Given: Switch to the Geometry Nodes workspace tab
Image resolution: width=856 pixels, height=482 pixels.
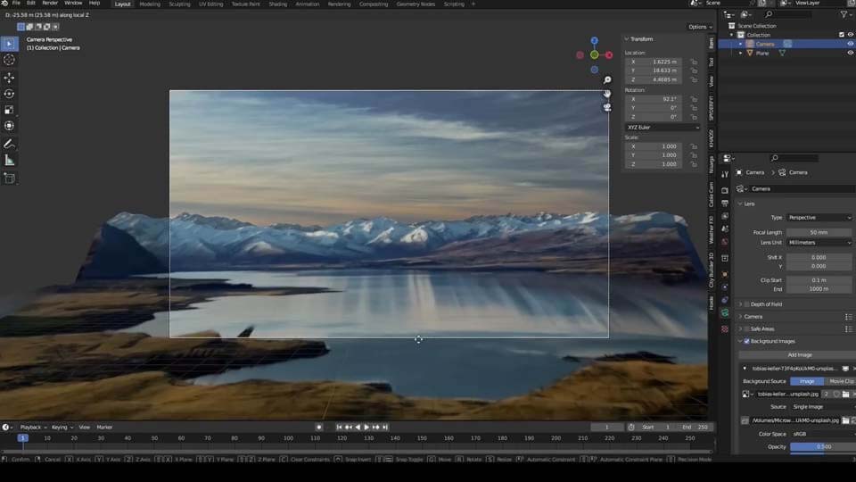Looking at the screenshot, I should 416,4.
